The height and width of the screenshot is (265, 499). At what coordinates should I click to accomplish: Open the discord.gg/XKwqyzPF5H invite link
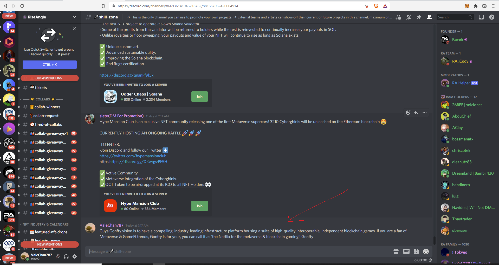[138, 162]
